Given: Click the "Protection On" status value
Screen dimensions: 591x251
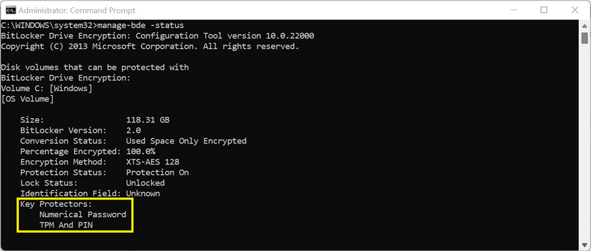Looking at the screenshot, I should 157,172.
